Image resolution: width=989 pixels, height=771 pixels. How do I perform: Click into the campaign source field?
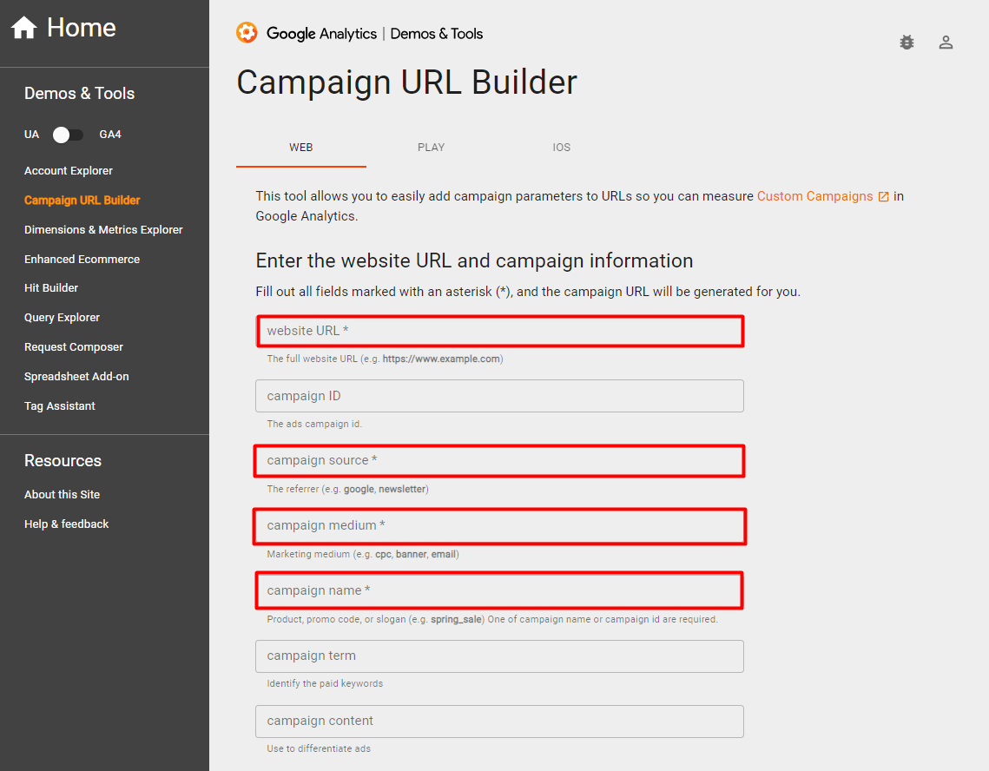point(499,461)
